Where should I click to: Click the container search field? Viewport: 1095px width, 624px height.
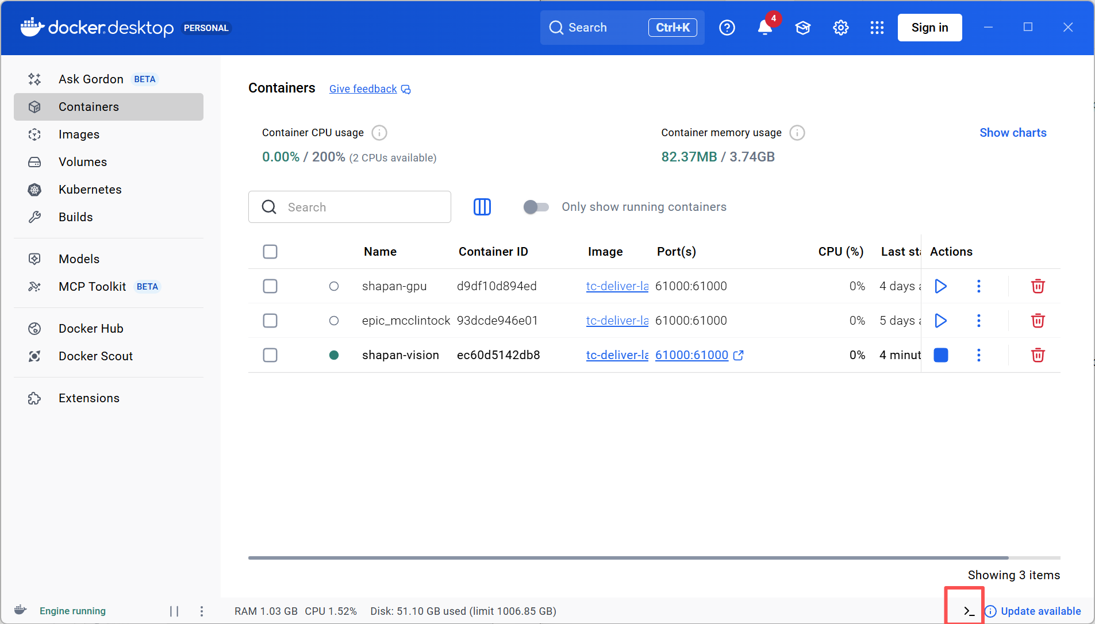coord(356,207)
